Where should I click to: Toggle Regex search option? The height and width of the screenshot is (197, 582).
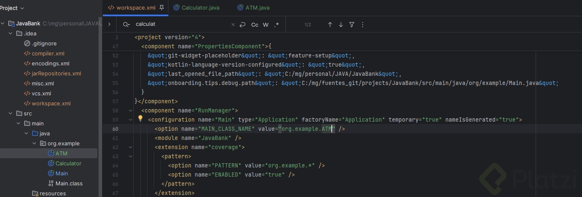click(x=276, y=25)
